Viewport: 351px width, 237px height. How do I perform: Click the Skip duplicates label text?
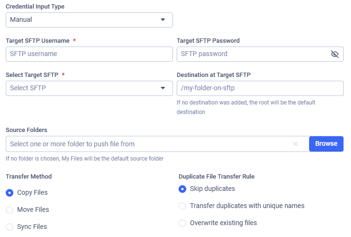(x=212, y=189)
